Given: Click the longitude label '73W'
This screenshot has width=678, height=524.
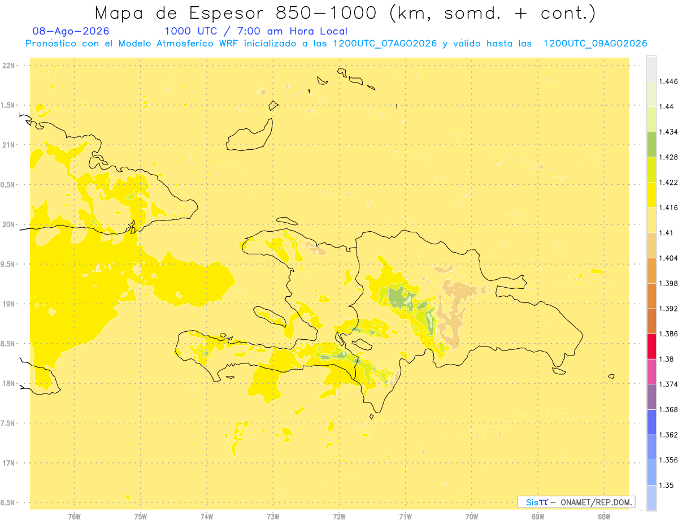Looking at the screenshot, I should [x=273, y=516].
